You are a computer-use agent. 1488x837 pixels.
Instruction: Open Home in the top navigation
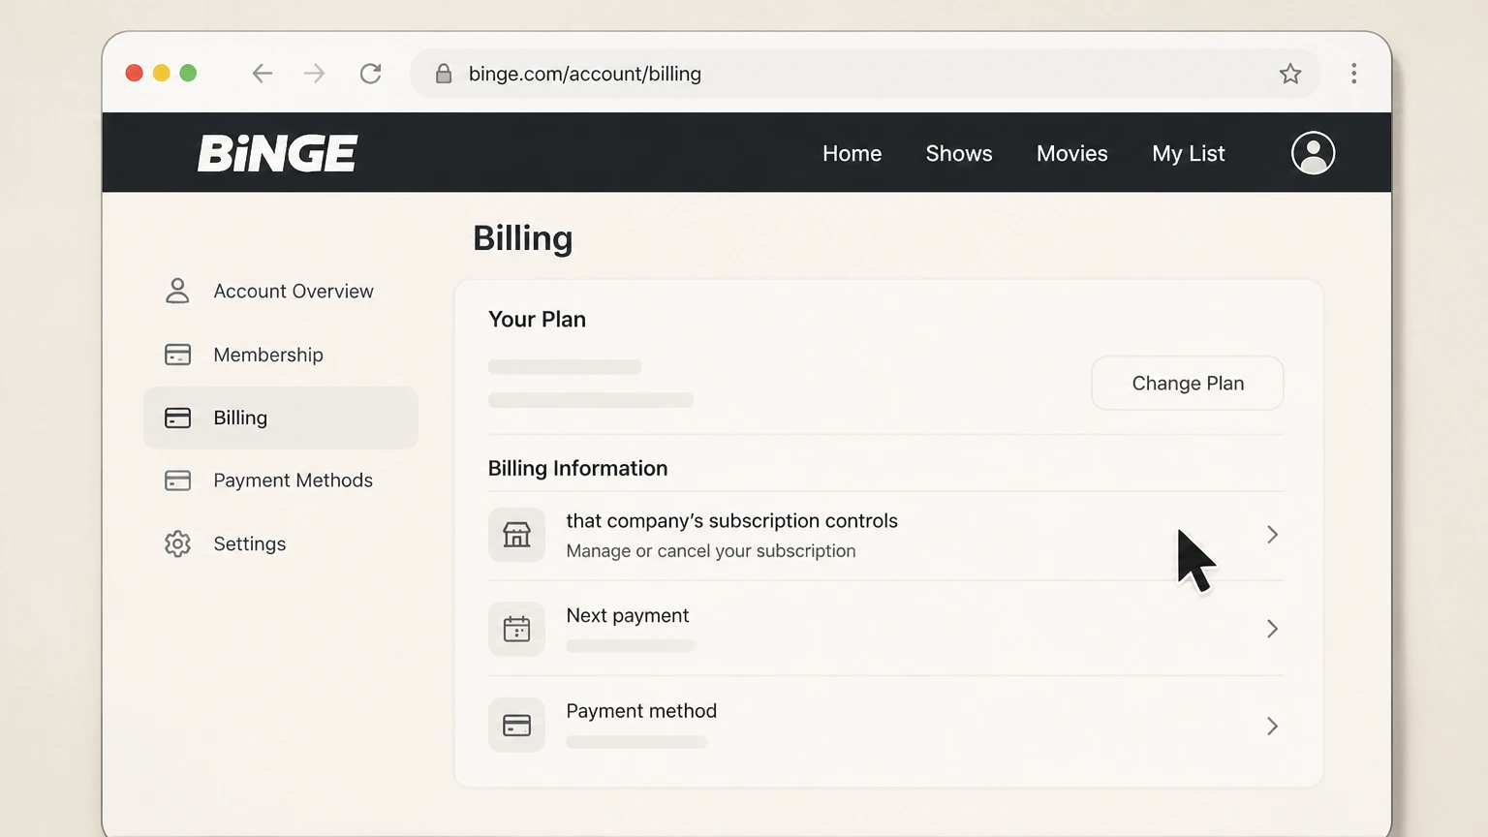pos(852,153)
